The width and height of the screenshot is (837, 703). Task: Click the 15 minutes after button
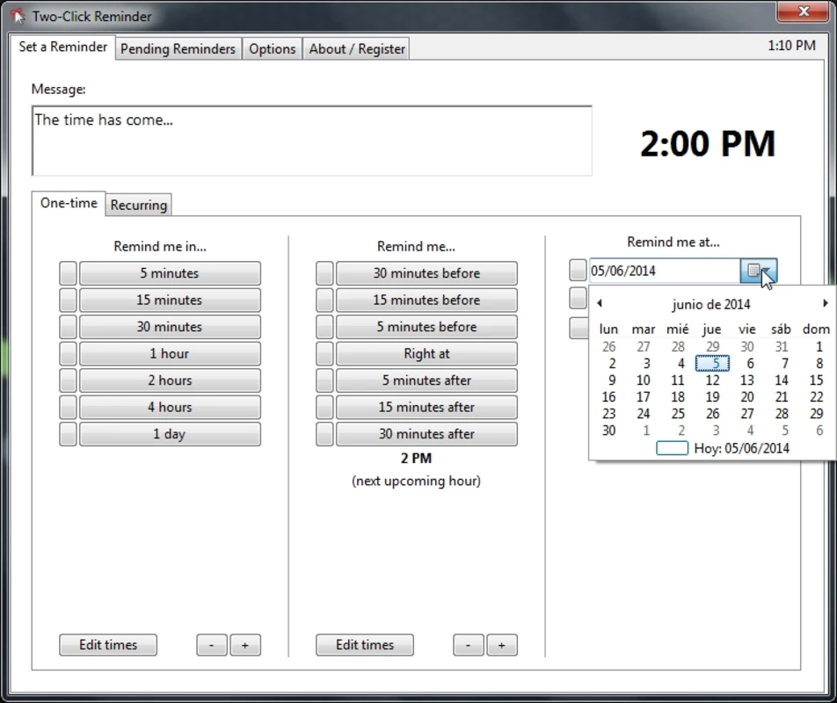coord(426,407)
